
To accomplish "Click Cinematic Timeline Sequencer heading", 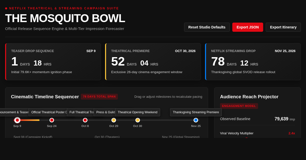I will (x=45, y=97).
